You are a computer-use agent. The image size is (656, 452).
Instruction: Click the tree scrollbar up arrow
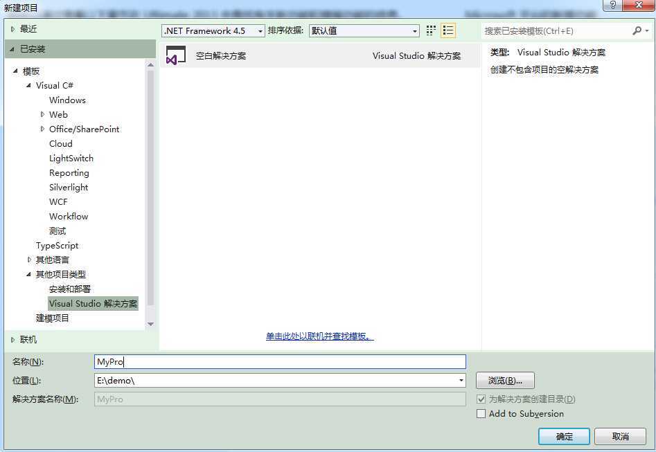point(150,65)
